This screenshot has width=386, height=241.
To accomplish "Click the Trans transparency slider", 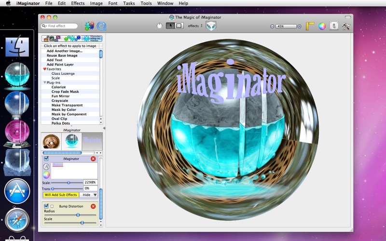I will click(x=67, y=188).
